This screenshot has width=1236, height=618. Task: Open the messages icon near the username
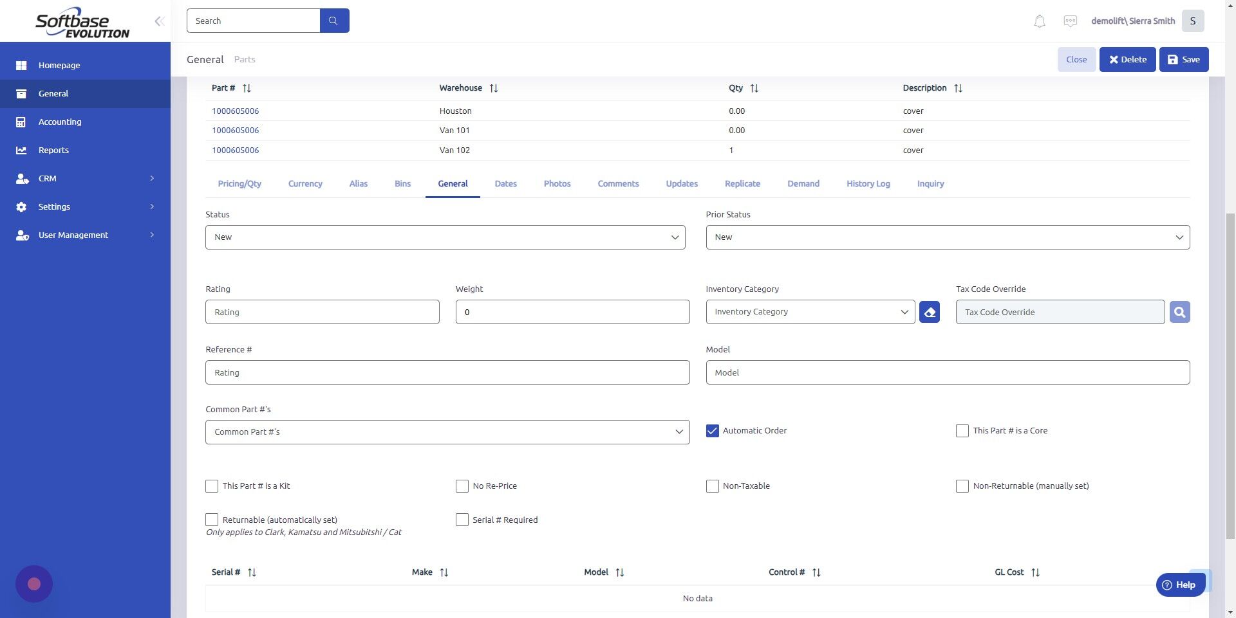click(x=1070, y=21)
